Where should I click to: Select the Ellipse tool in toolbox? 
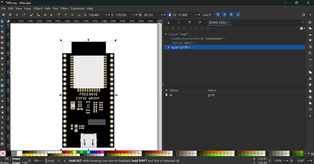pos(2,43)
